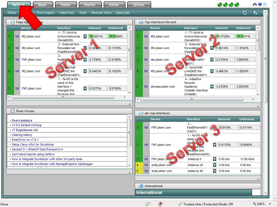Open the Instance 40 row dropdown arrow
Screen dimensions: 277x207
coord(215,171)
